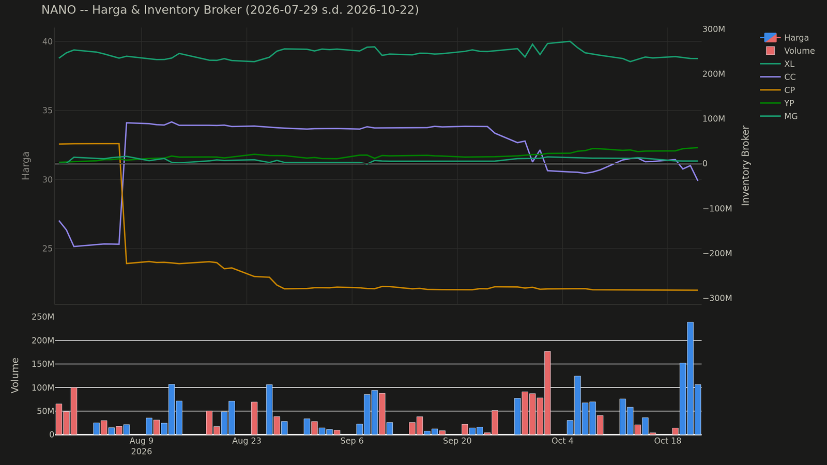Click the "25" tick on the Harga axis
This screenshot has height=465, width=827.
click(x=48, y=249)
